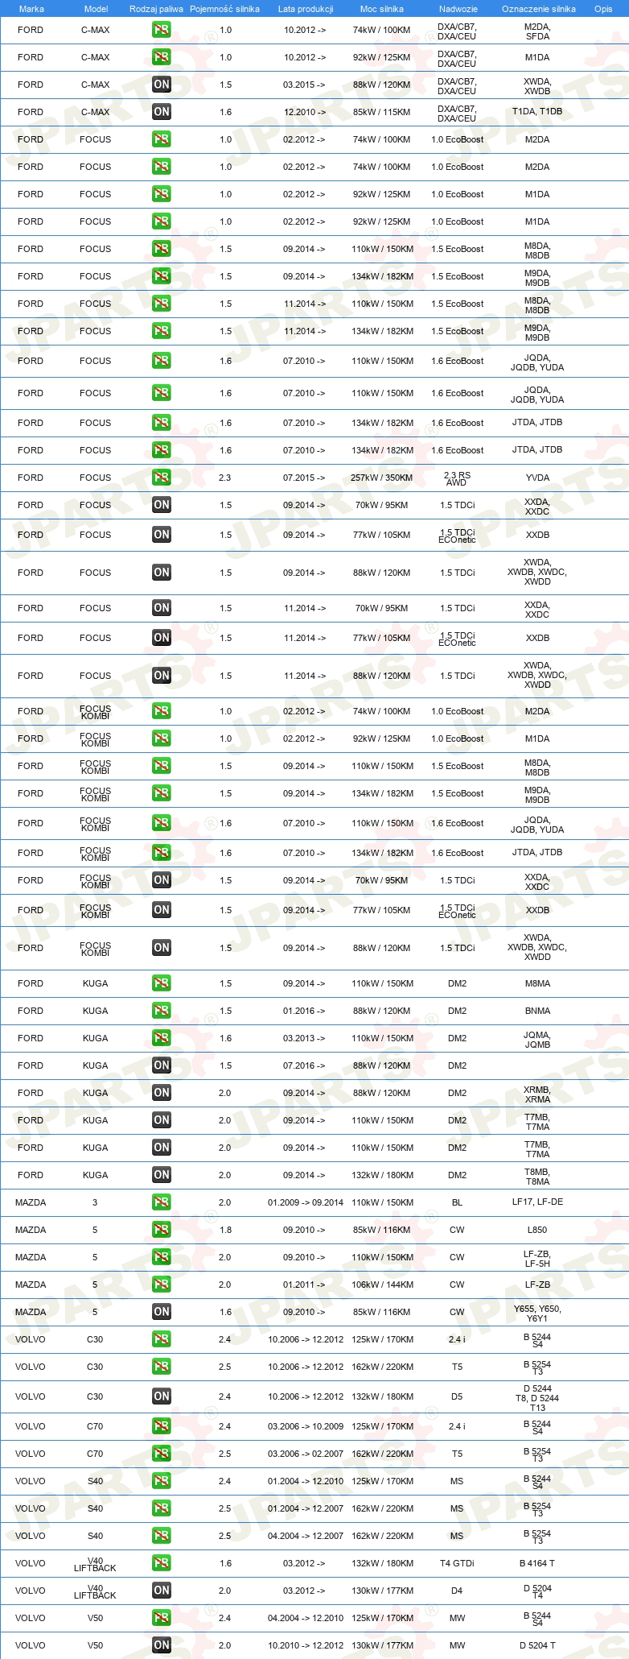629x1659 pixels.
Task: Select the engine code 'YVDA'
Action: coord(537,478)
